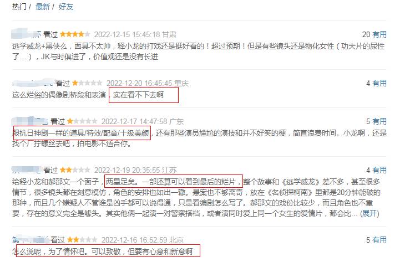The height and width of the screenshot is (267, 410).
Task: Switch to the 好友 comments tab
Action: click(65, 7)
